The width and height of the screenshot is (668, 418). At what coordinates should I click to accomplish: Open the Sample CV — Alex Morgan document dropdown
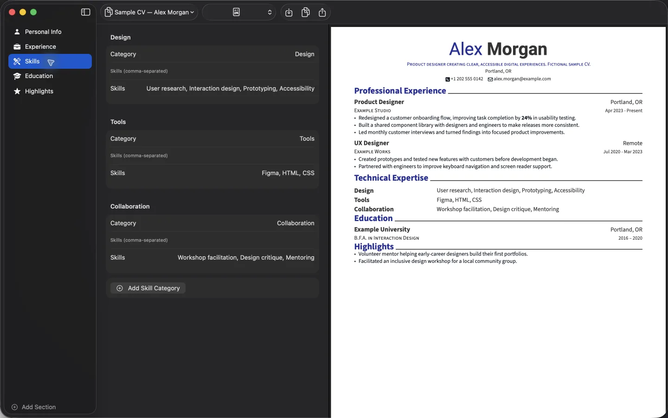pos(149,12)
